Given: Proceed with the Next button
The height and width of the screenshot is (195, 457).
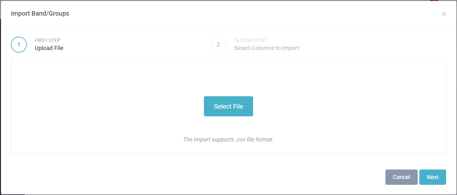Looking at the screenshot, I should 432,177.
